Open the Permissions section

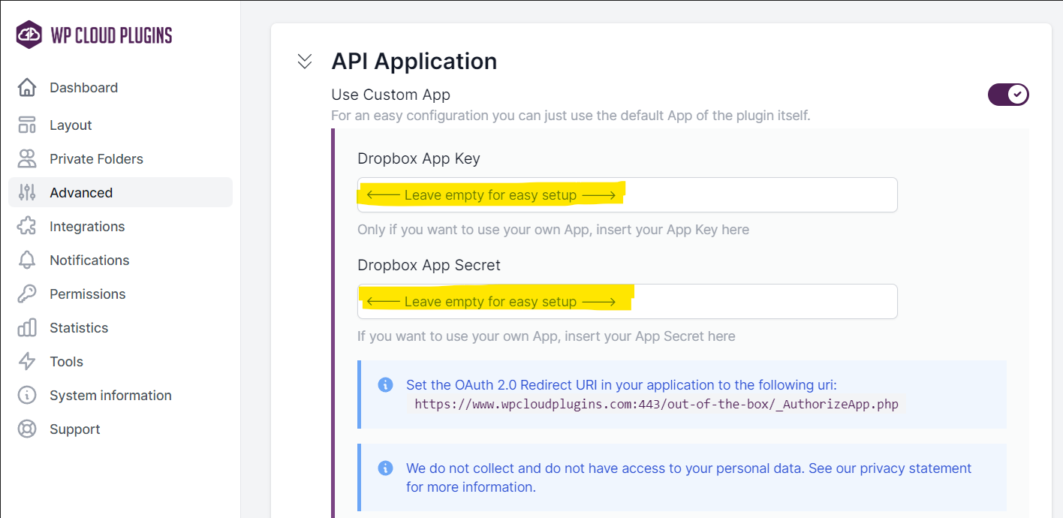[120, 294]
